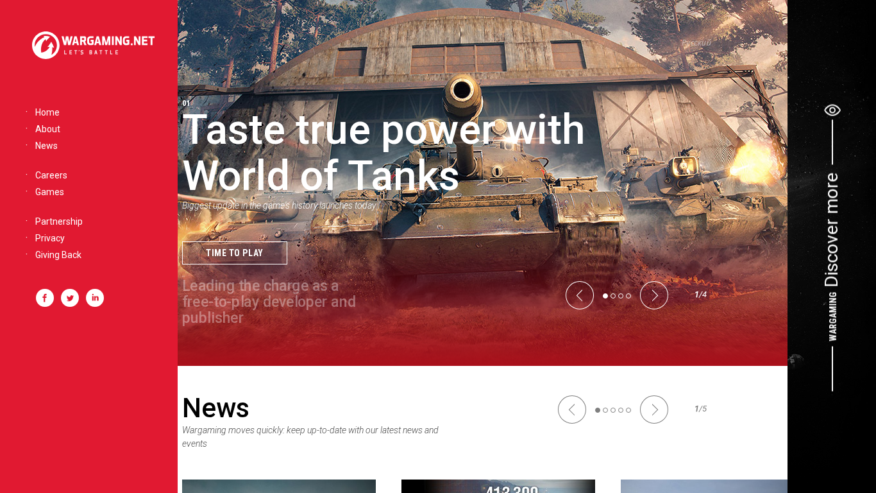This screenshot has width=876, height=493.
Task: Open News from the sidebar menu
Action: (x=46, y=146)
